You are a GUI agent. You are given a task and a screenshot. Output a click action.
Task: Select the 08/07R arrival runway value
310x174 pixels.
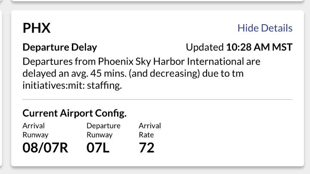(x=45, y=148)
